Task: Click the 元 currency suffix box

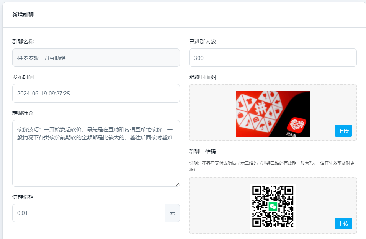Action: coord(172,213)
